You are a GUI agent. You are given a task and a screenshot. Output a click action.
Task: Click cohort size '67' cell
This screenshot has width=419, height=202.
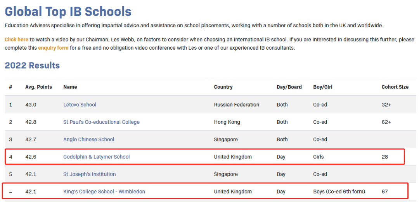(x=384, y=191)
